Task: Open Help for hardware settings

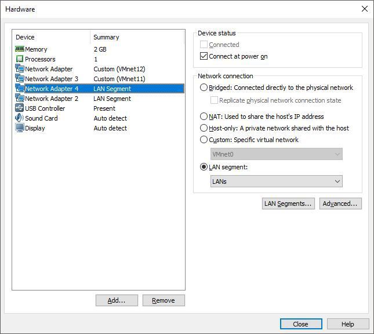Action: 348,324
